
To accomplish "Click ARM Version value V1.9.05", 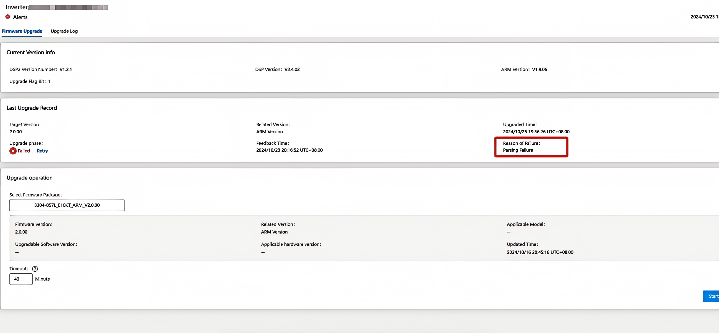I will tap(539, 69).
